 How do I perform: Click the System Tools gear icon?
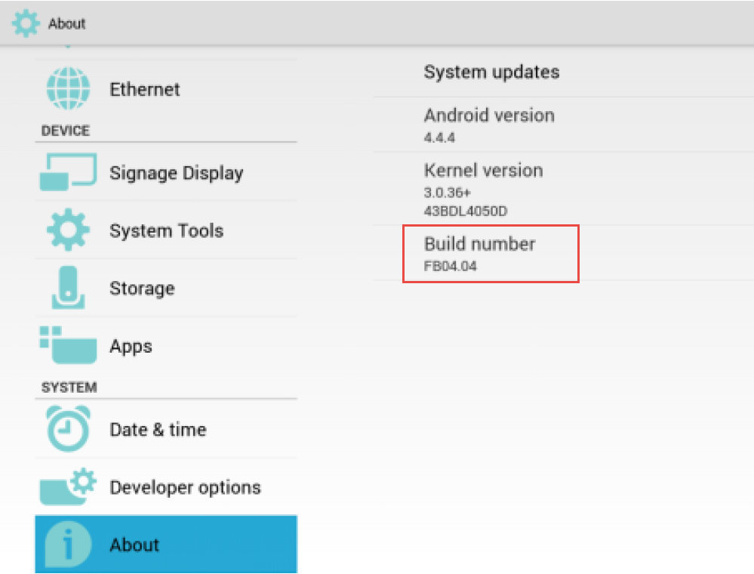(x=68, y=230)
